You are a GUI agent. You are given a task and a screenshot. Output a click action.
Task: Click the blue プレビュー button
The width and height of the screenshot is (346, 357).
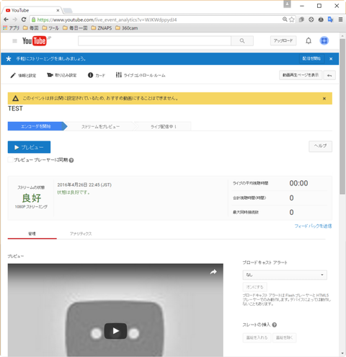coord(29,147)
